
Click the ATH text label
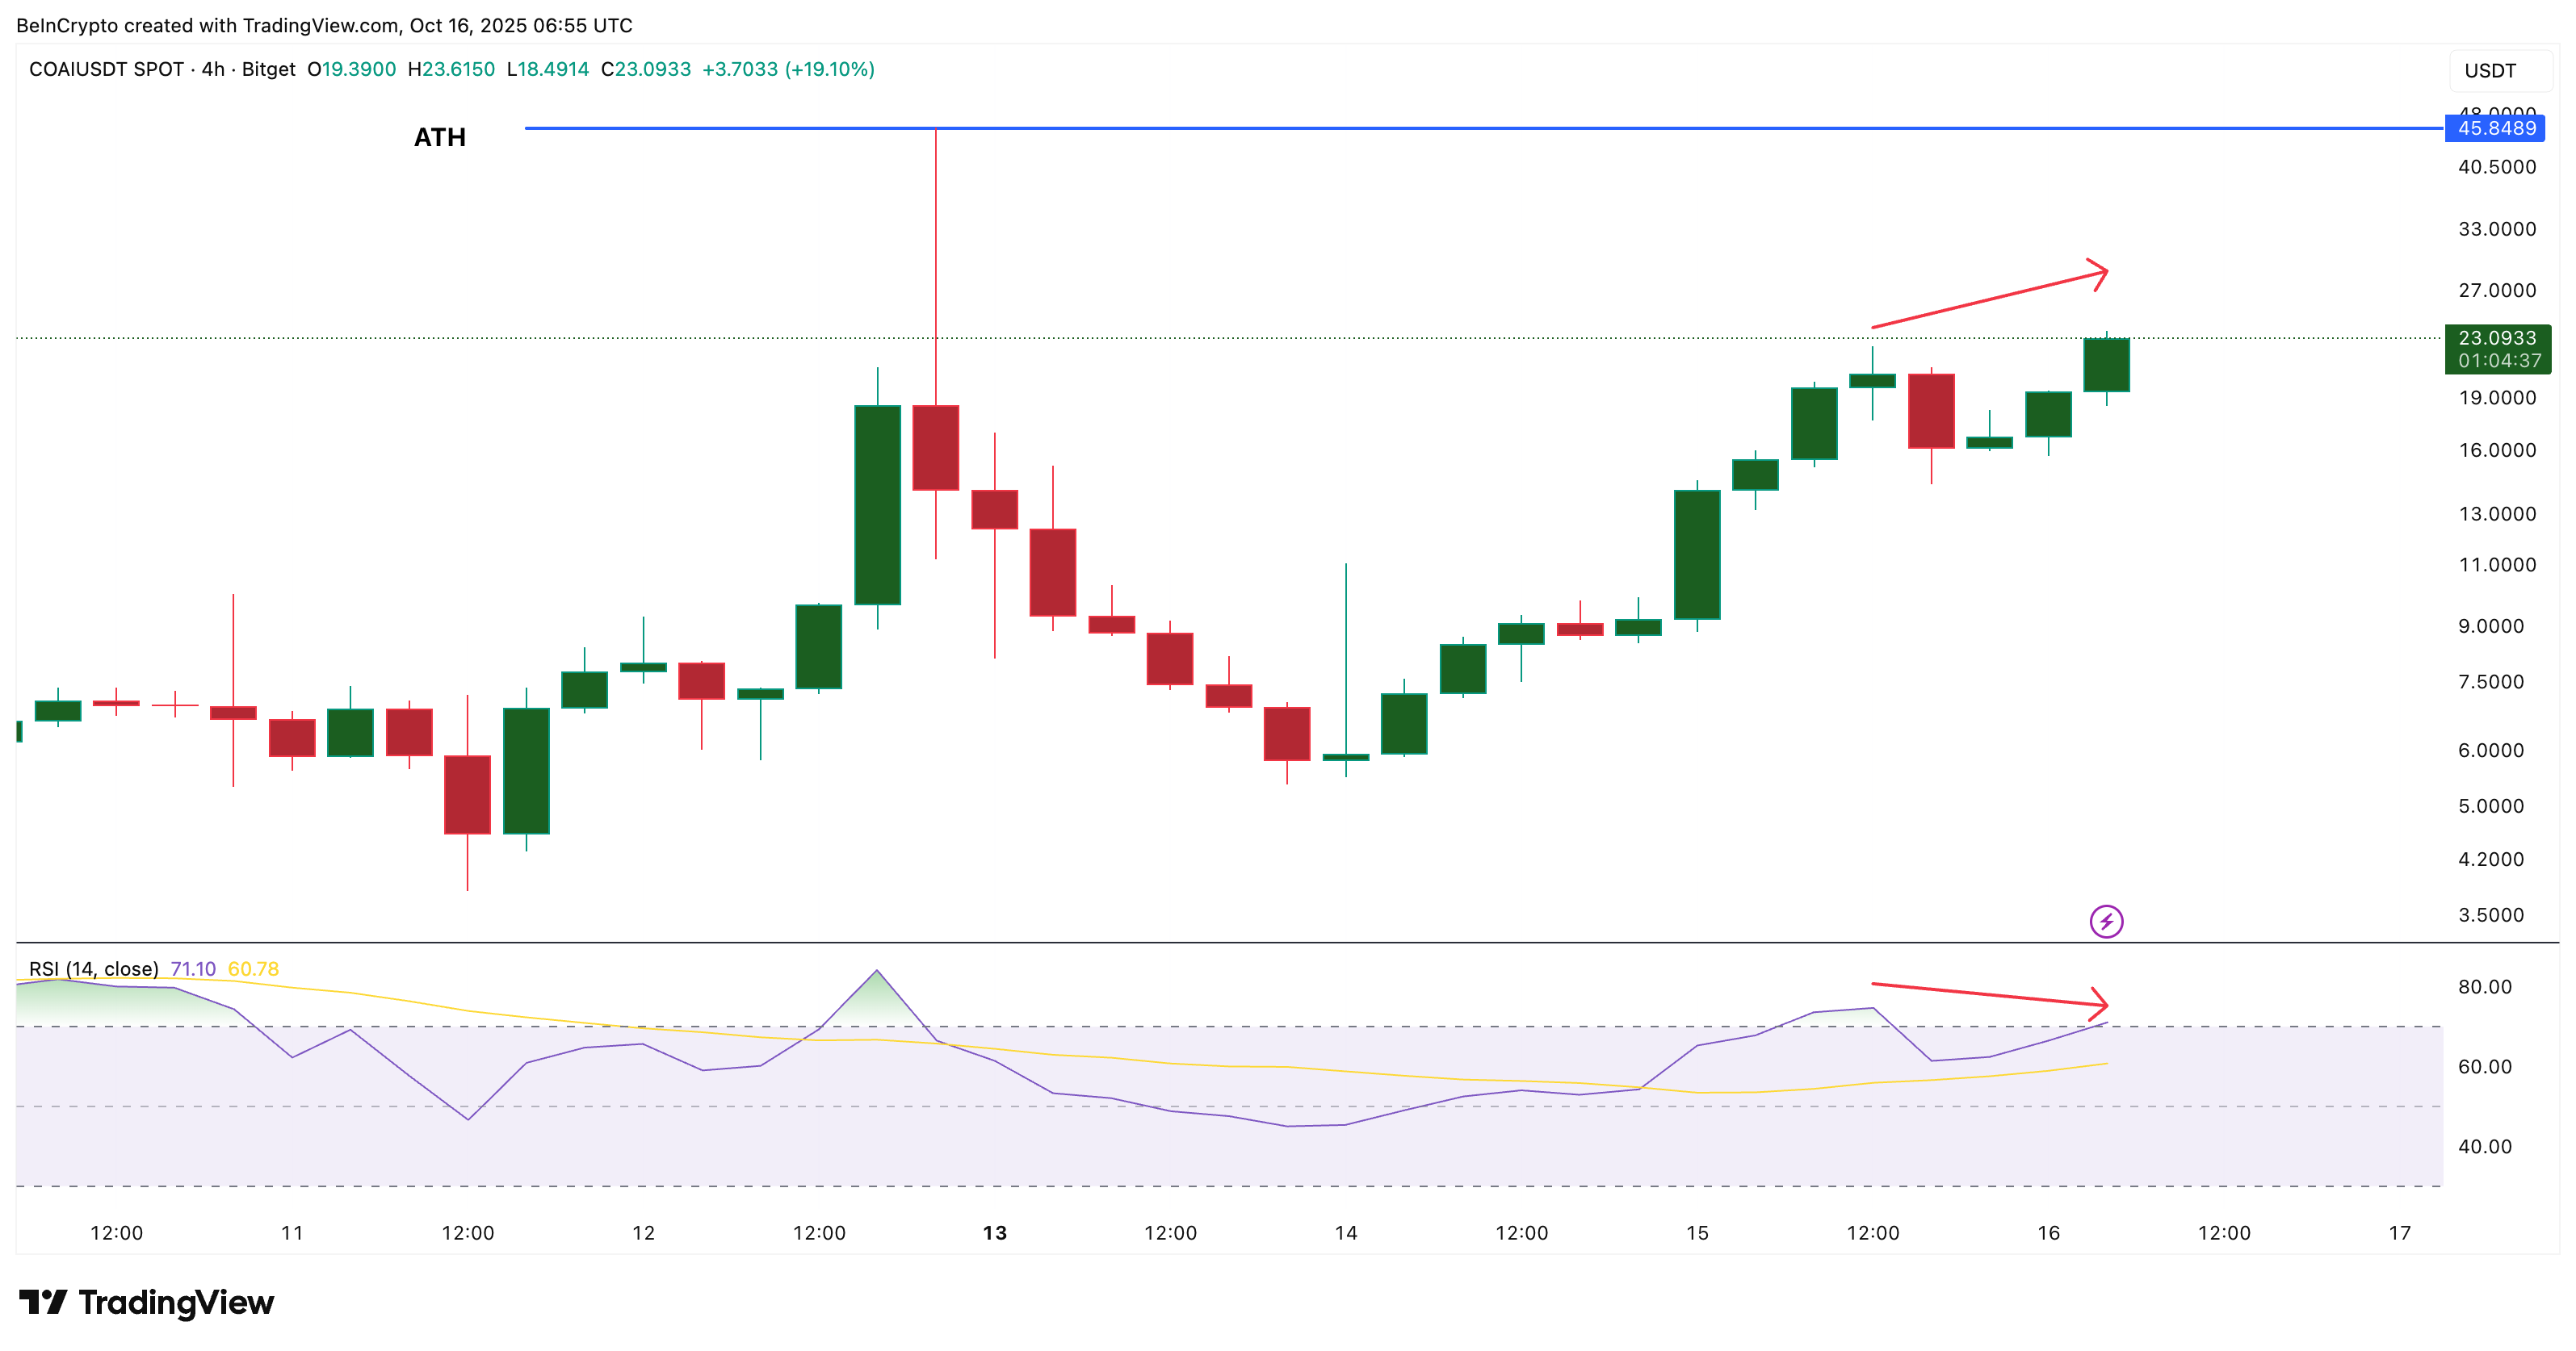pyautogui.click(x=440, y=137)
